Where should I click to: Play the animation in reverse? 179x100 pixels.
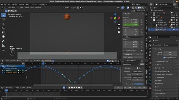click(x=74, y=87)
